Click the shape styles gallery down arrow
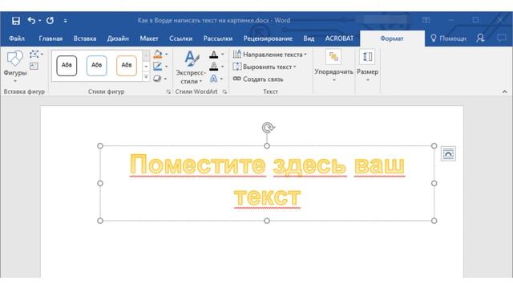The image size is (513, 289). (x=146, y=66)
